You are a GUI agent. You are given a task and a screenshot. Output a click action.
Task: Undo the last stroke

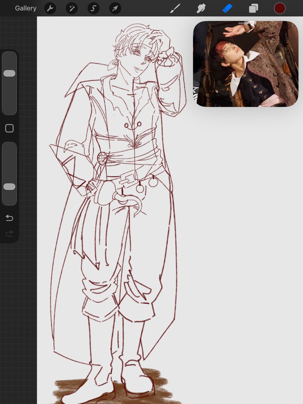point(9,218)
